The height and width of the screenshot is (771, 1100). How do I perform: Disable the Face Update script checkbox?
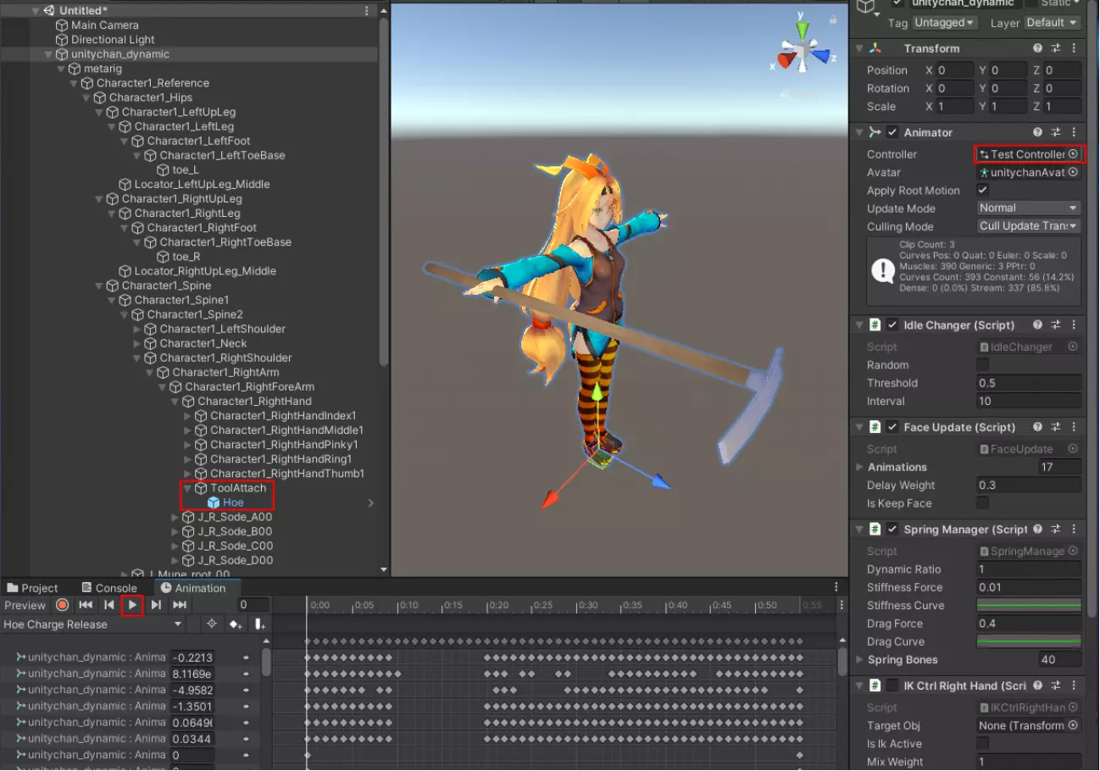(x=892, y=427)
